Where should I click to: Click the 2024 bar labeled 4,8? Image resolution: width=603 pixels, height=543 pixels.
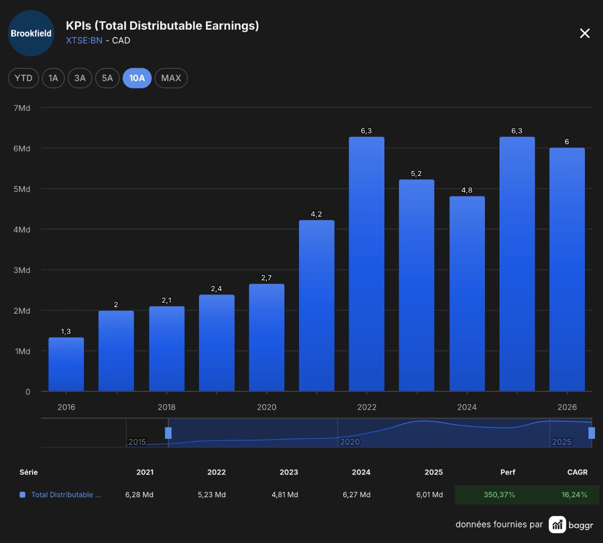pyautogui.click(x=467, y=294)
